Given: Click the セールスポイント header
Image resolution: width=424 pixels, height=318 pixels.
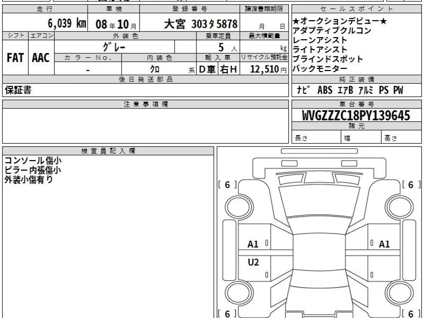Looking at the screenshot, I should point(357,9).
